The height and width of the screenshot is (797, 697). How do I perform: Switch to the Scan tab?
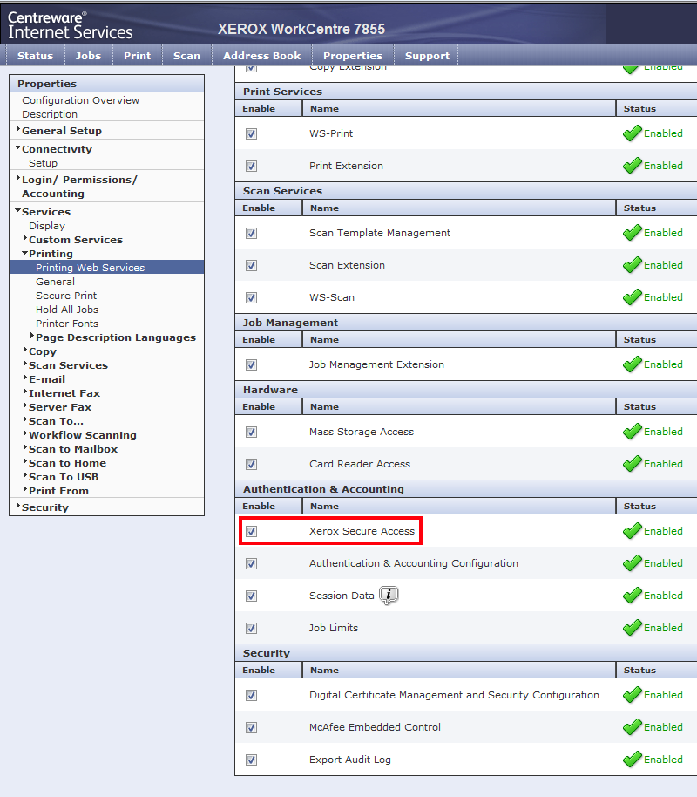(x=186, y=56)
